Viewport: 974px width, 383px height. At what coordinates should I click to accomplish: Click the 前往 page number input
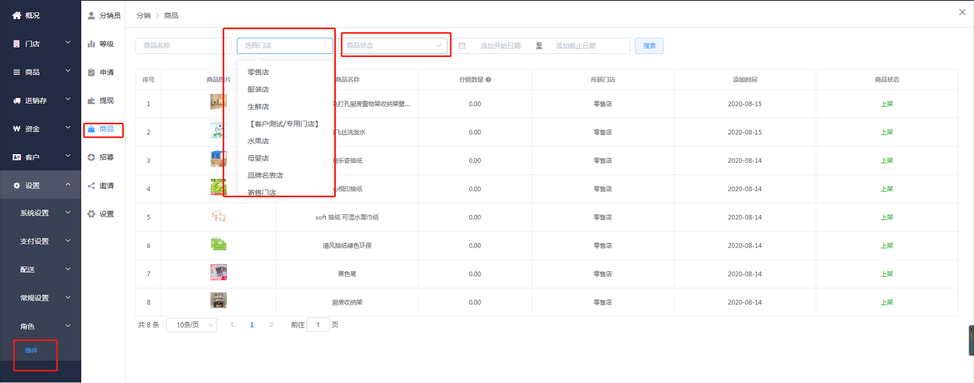(318, 325)
